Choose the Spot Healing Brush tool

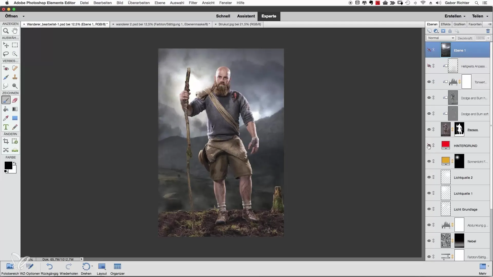pyautogui.click(x=15, y=68)
